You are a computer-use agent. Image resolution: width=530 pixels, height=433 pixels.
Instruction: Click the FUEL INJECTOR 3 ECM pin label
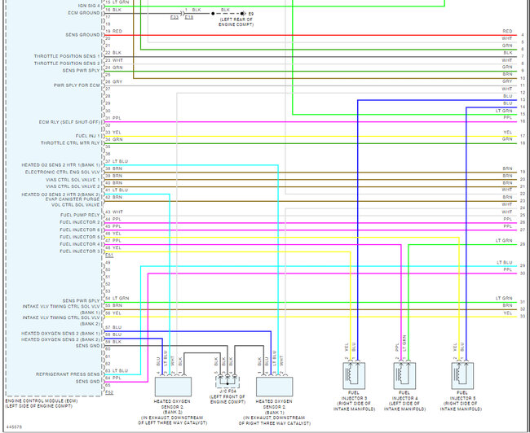point(80,251)
